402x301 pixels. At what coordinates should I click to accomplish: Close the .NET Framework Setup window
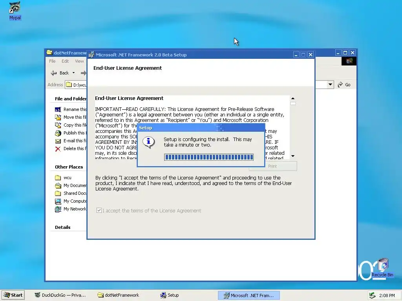click(x=311, y=54)
